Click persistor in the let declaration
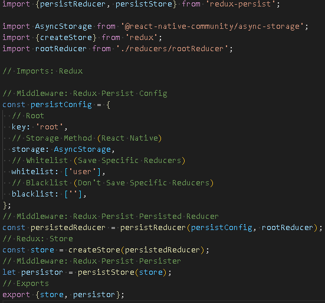 [42, 272]
